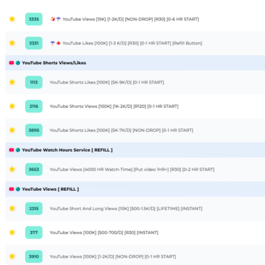Open YouTube Views 4000 HR Watch-Time service
This screenshot has height=265, width=265.
132,170
